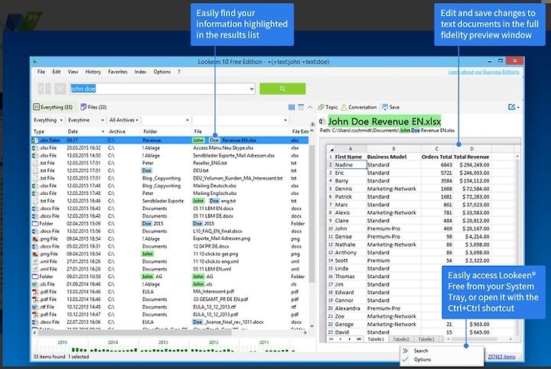Open the Options menu in menu bar
Image resolution: width=551 pixels, height=369 pixels.
pos(162,72)
